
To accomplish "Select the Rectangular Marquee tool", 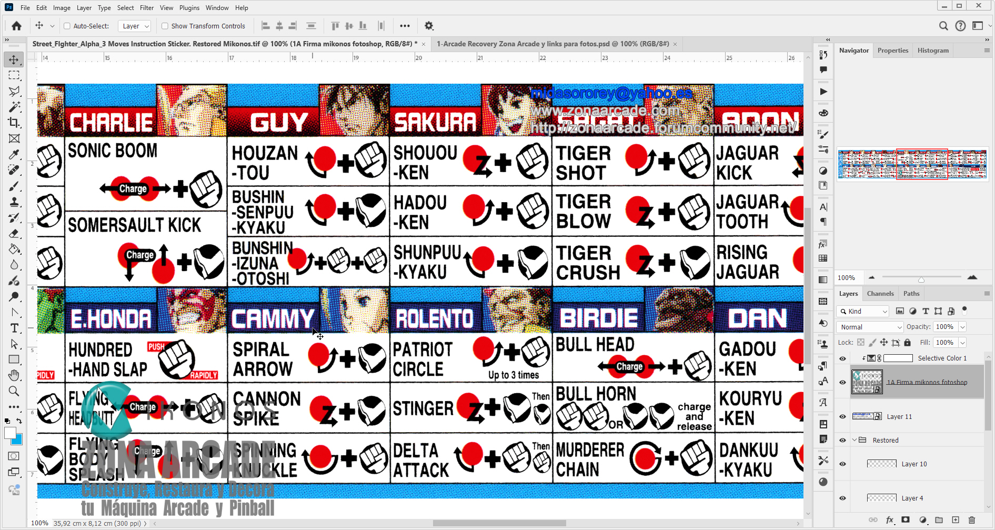I will [14, 75].
